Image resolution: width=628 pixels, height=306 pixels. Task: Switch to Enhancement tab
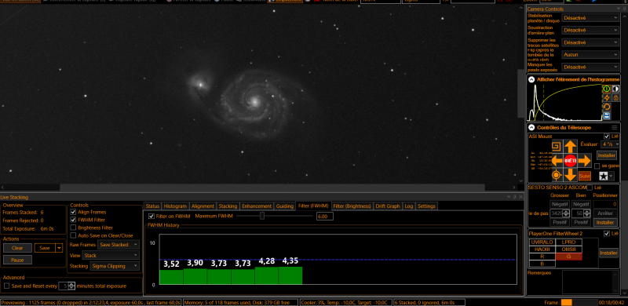pos(257,206)
